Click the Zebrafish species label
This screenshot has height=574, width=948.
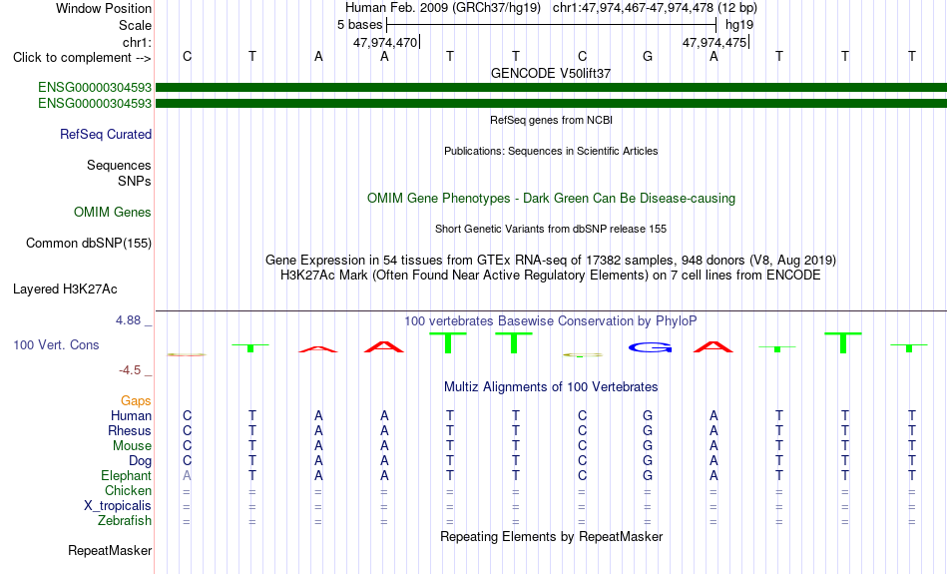coord(125,521)
